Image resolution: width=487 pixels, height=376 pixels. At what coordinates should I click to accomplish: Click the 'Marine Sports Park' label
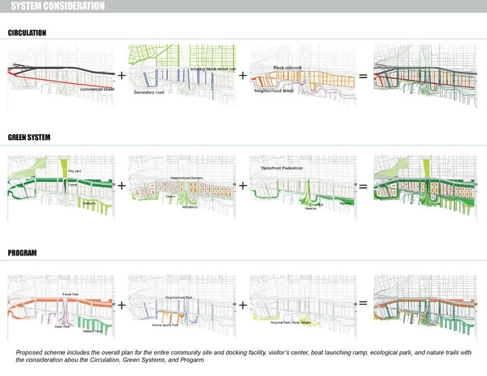click(x=165, y=325)
